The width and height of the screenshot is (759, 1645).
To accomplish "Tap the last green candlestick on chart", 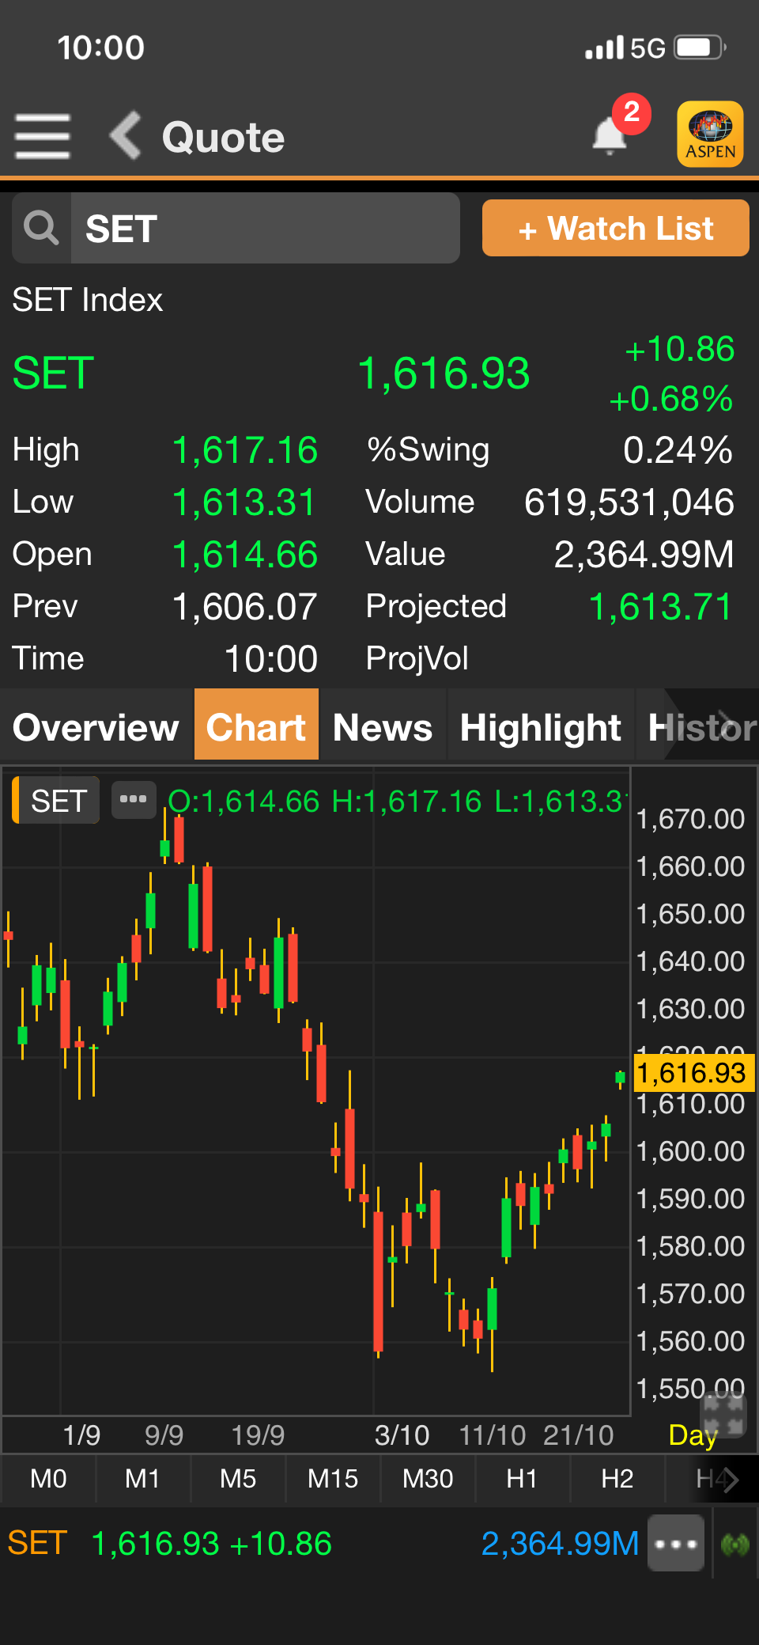I will tap(620, 1078).
